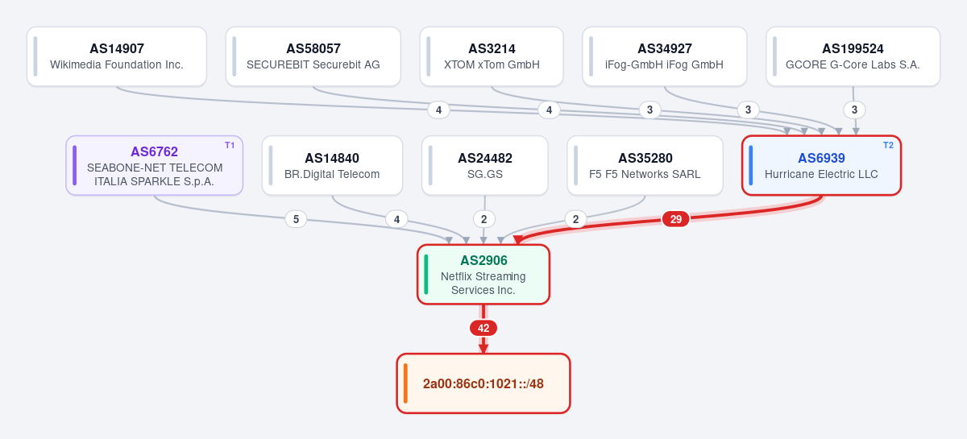Open the AS3214 XTOM xTom GmbH node

click(x=492, y=56)
